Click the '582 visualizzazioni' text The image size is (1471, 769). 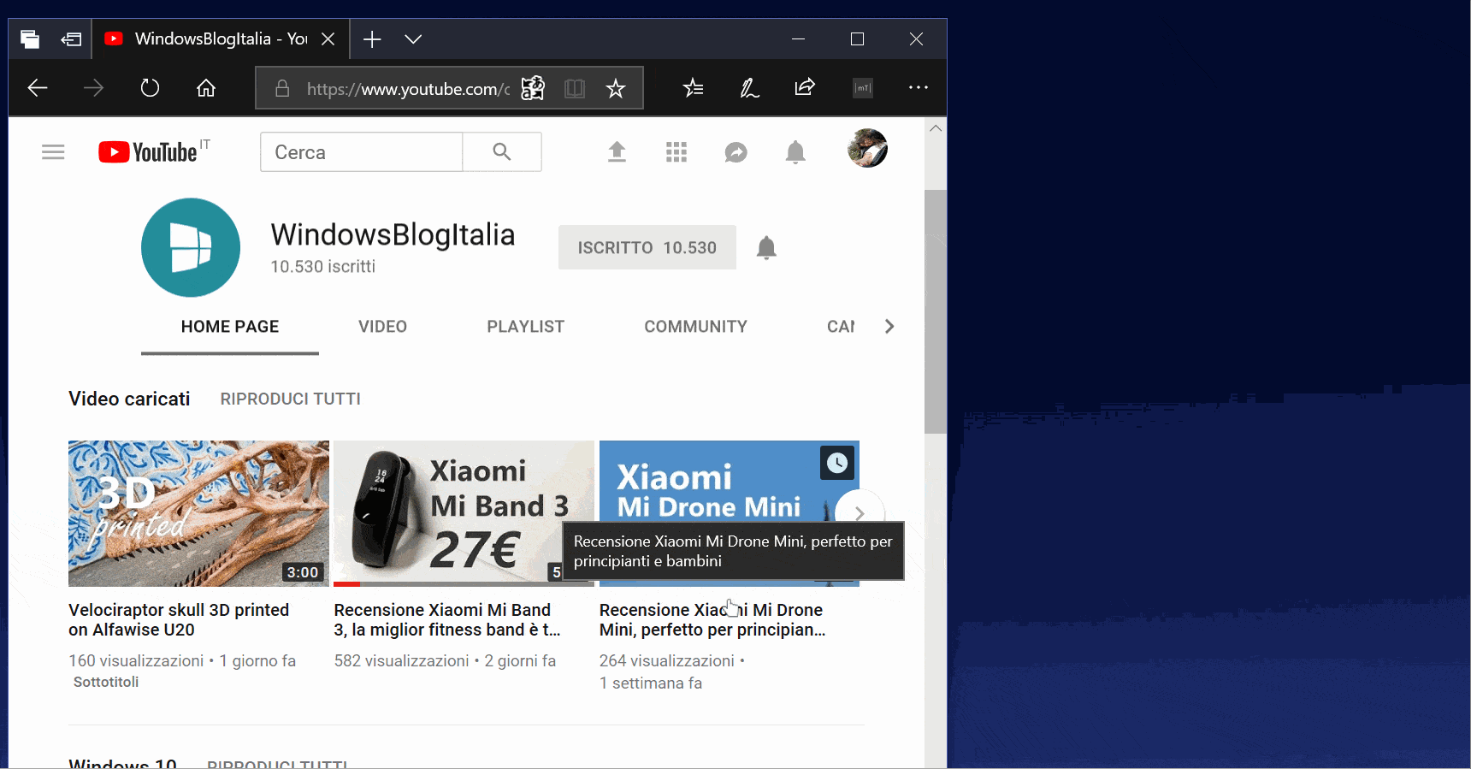coord(401,660)
